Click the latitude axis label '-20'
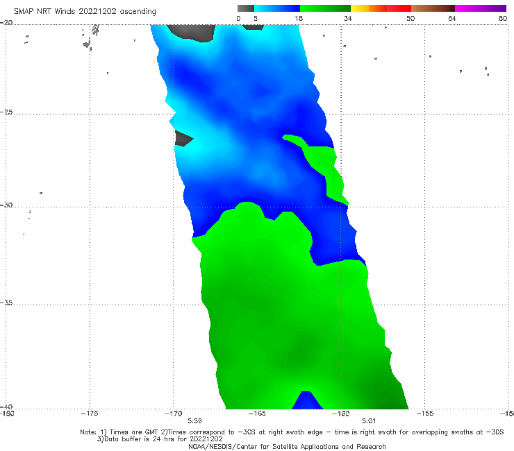The height and width of the screenshot is (451, 514). point(6,22)
